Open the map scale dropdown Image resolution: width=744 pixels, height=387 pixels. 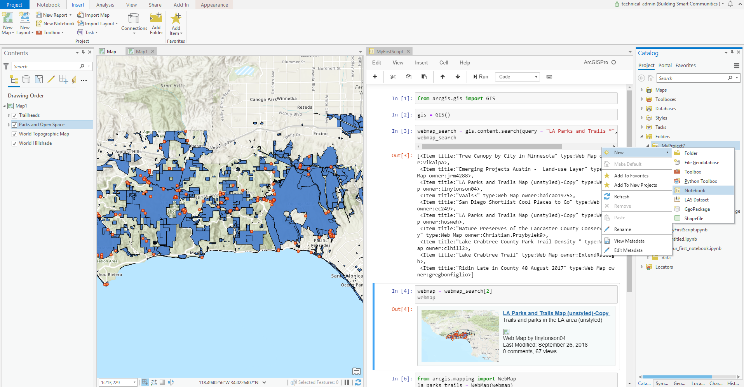click(x=135, y=382)
